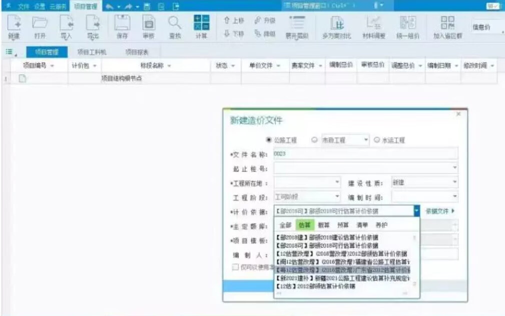
Task: Select the 概算 filter tab in list
Action: click(x=323, y=225)
